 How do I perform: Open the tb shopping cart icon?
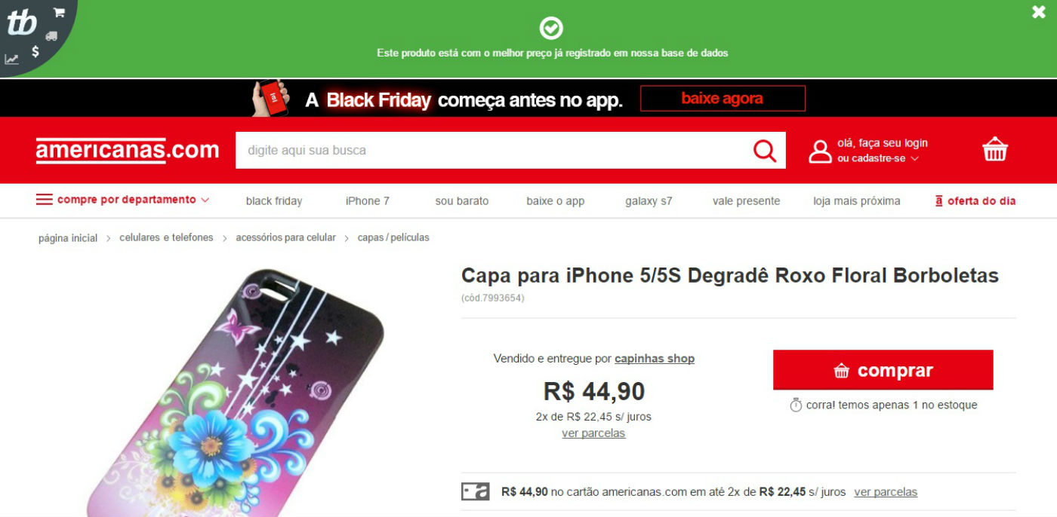coord(59,12)
